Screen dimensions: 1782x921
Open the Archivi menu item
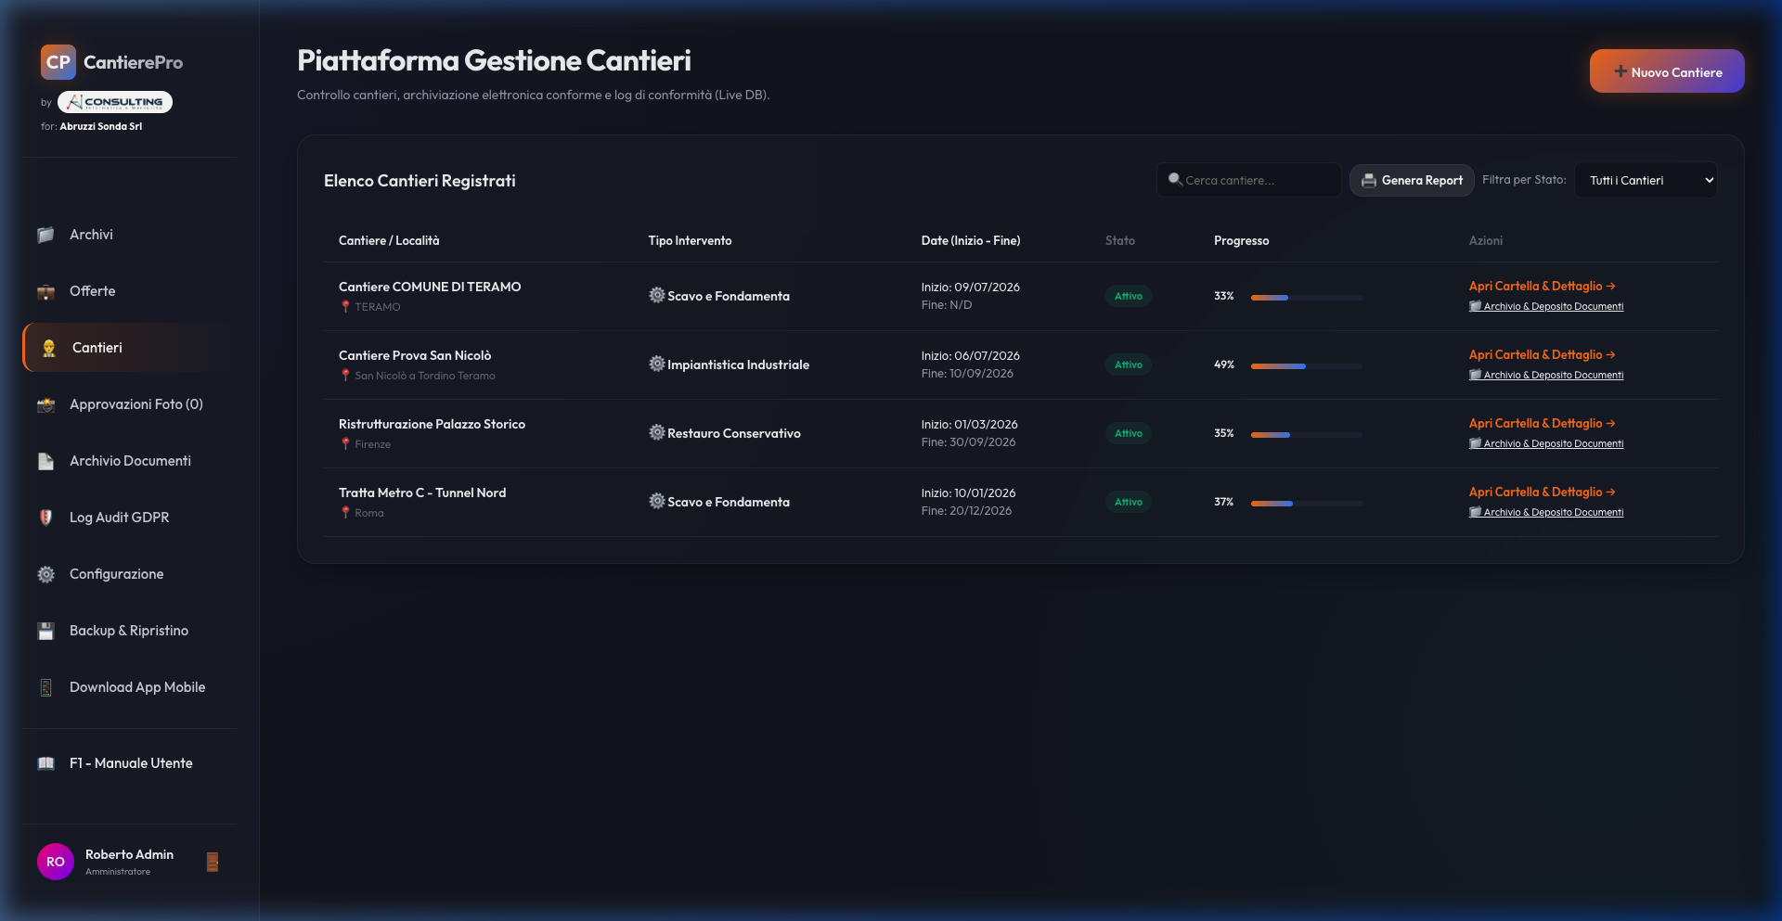[x=130, y=235]
